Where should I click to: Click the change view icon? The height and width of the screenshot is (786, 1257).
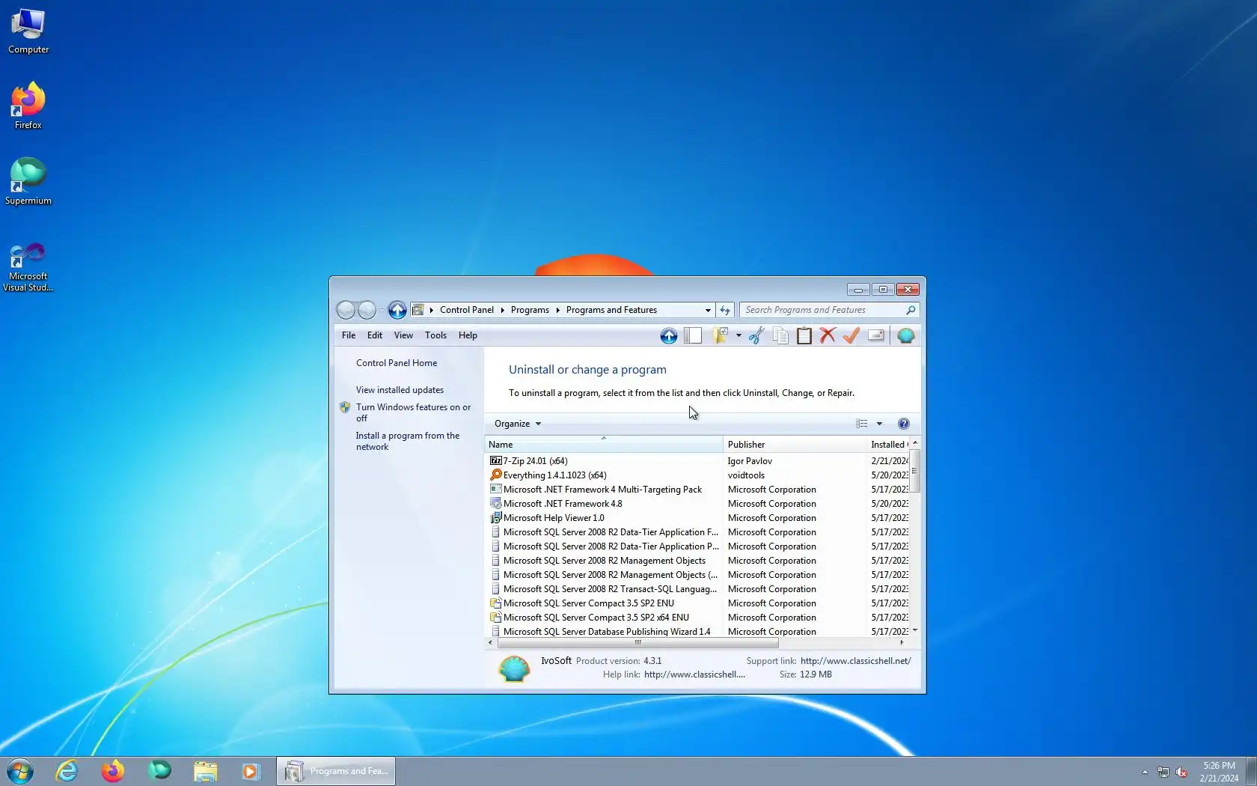coord(861,424)
